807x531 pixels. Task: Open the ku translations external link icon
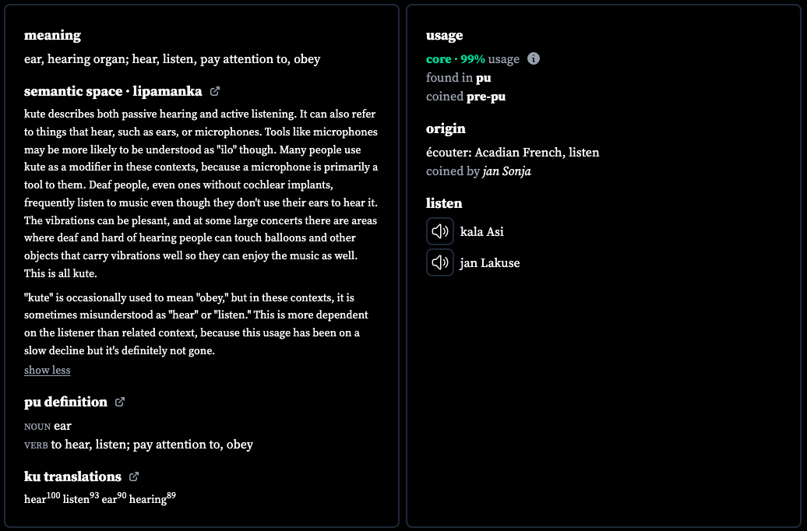(x=134, y=476)
